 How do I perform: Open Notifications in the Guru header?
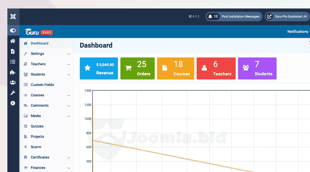tap(298, 32)
